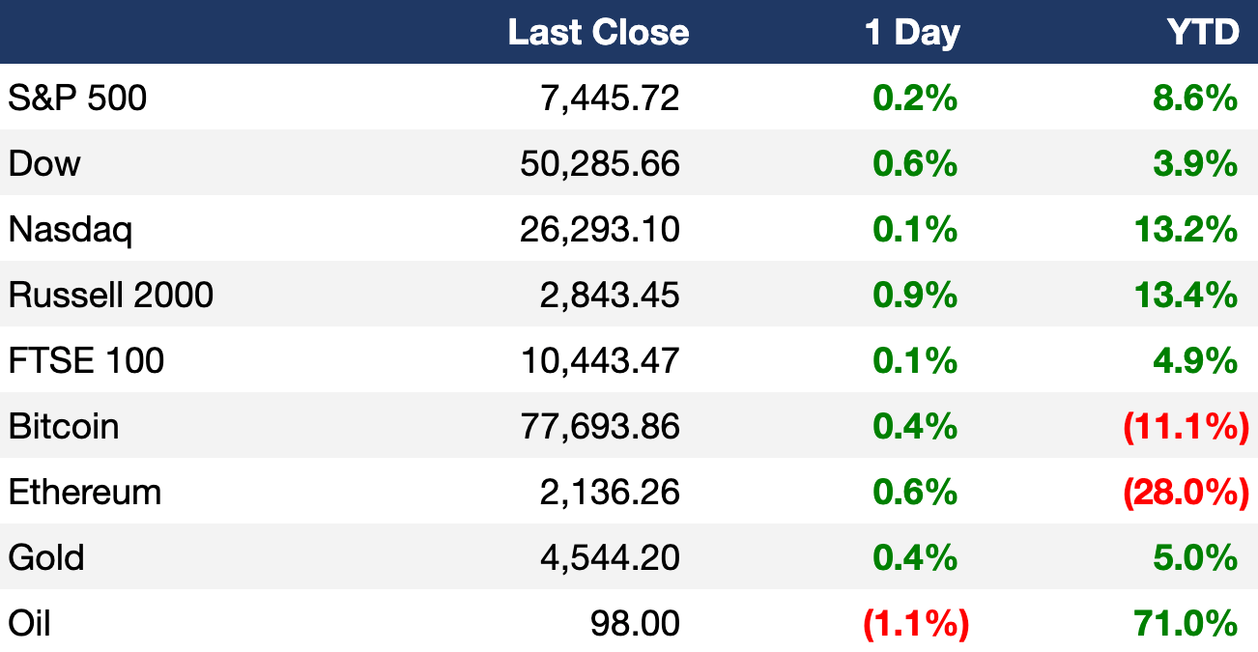Click the S&P 500 last close value 7,445.72
The height and width of the screenshot is (652, 1258).
tap(610, 98)
